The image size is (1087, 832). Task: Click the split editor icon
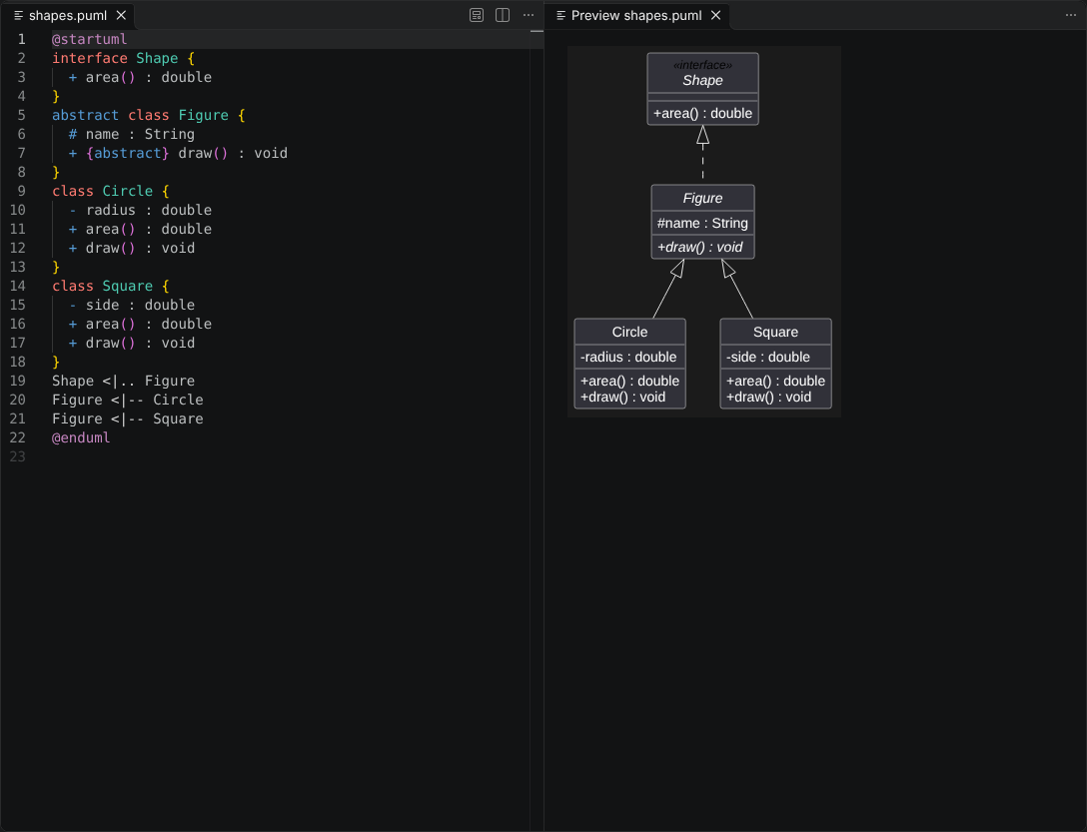click(x=503, y=15)
